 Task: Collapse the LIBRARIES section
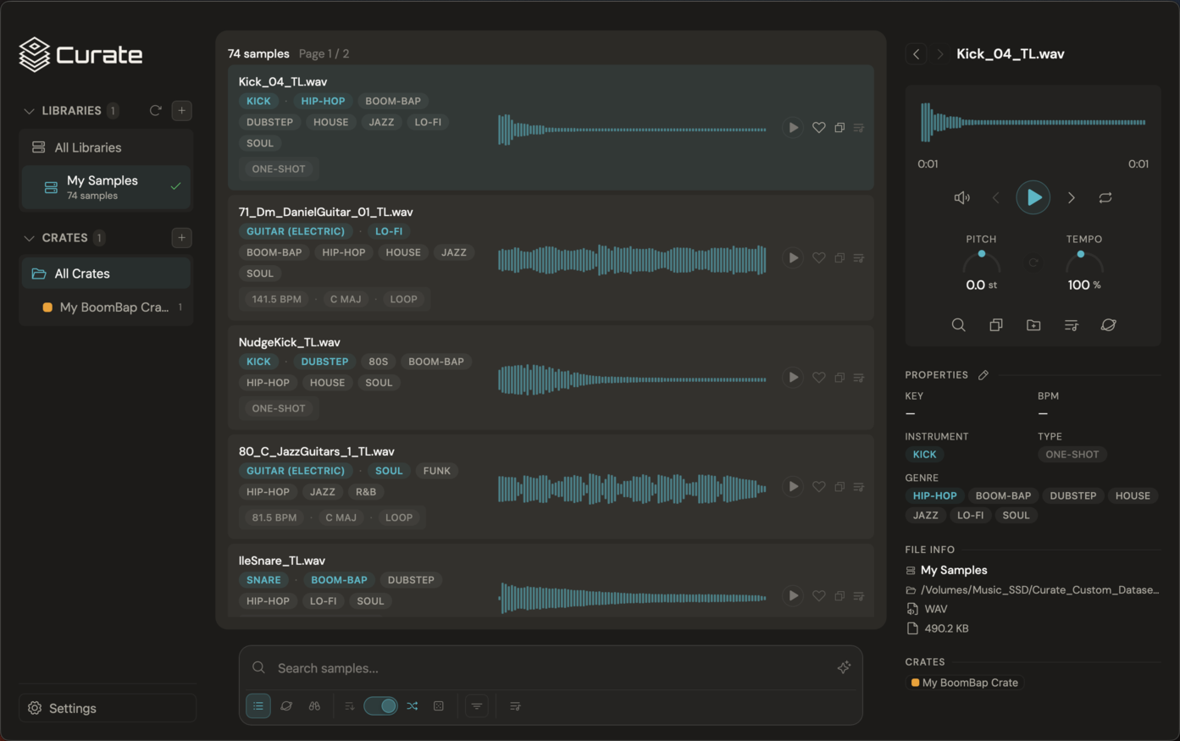click(x=30, y=110)
